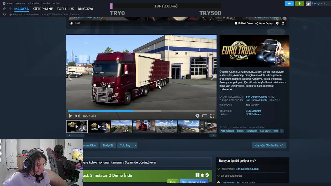
Task: Click Yayını Paylaş share button
Action: click(264, 23)
